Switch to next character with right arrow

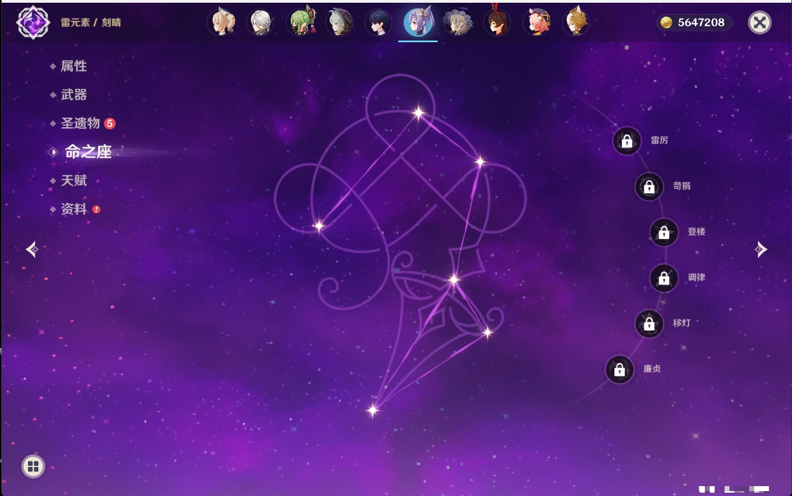tap(761, 249)
